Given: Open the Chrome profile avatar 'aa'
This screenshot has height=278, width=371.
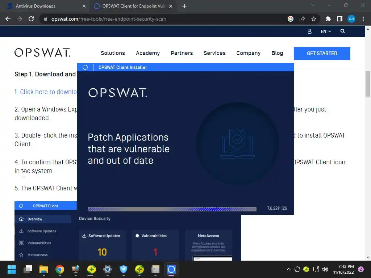Looking at the screenshot, I should (351, 19).
